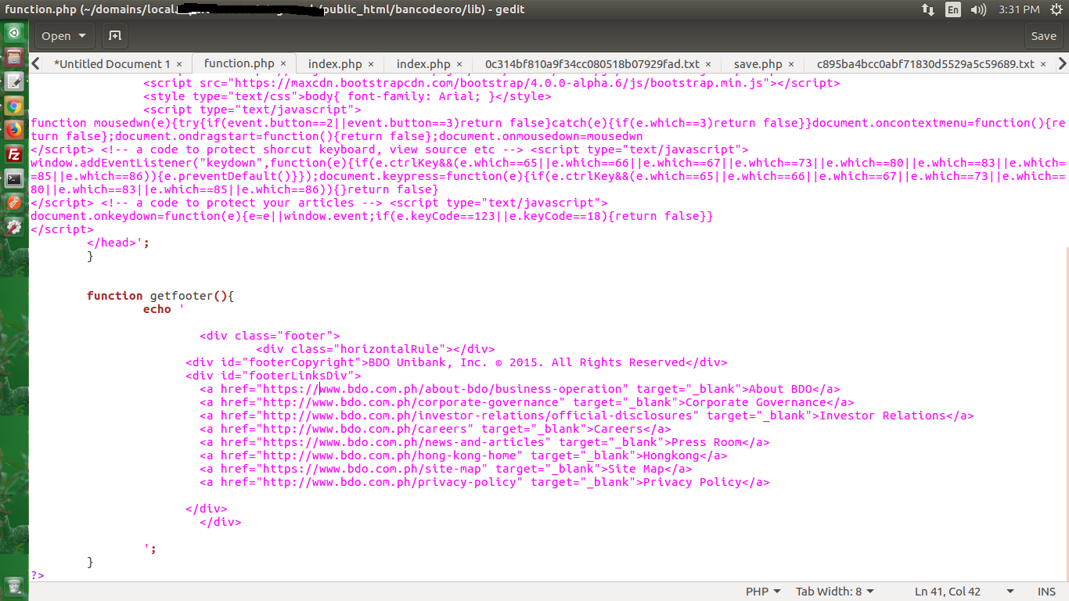Open the PHP language dropdown
This screenshot has width=1069, height=601.
click(763, 592)
